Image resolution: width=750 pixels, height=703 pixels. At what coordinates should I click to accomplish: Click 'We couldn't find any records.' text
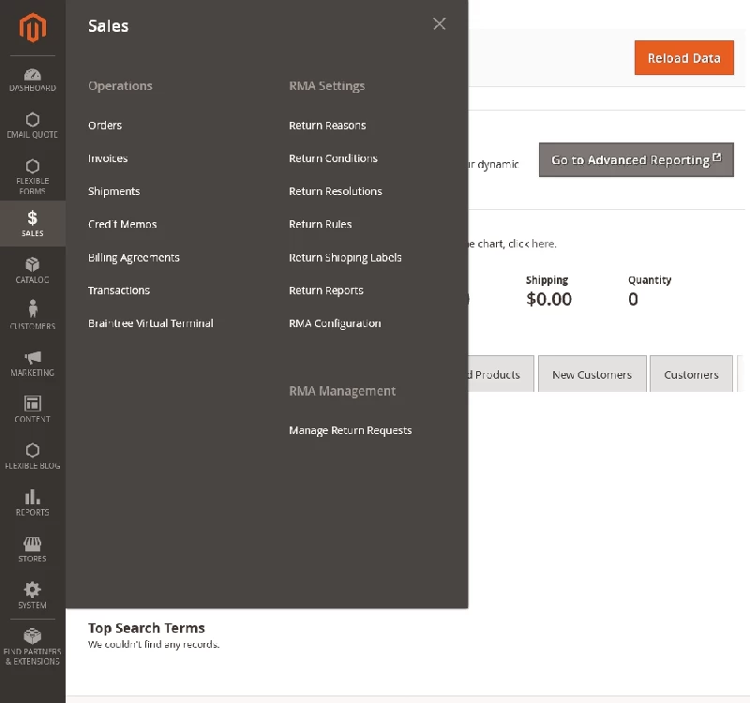coord(154,644)
